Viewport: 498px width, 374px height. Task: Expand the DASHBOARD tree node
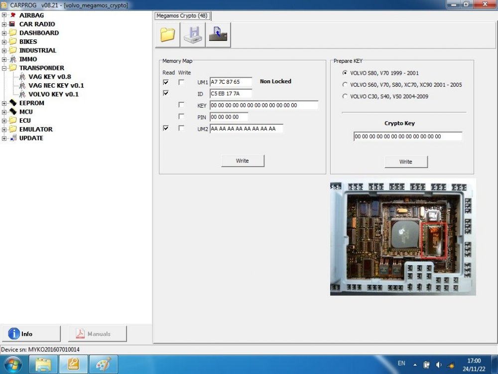click(x=4, y=33)
